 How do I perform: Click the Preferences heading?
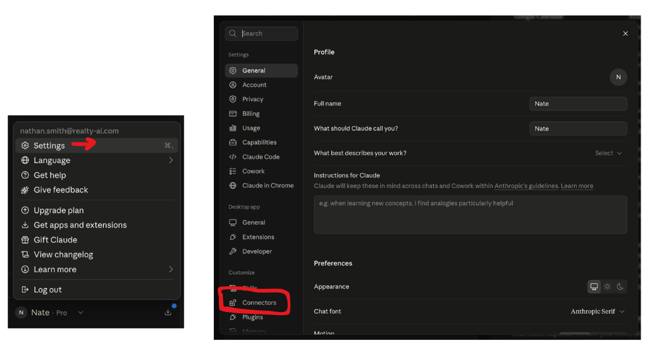coord(333,263)
